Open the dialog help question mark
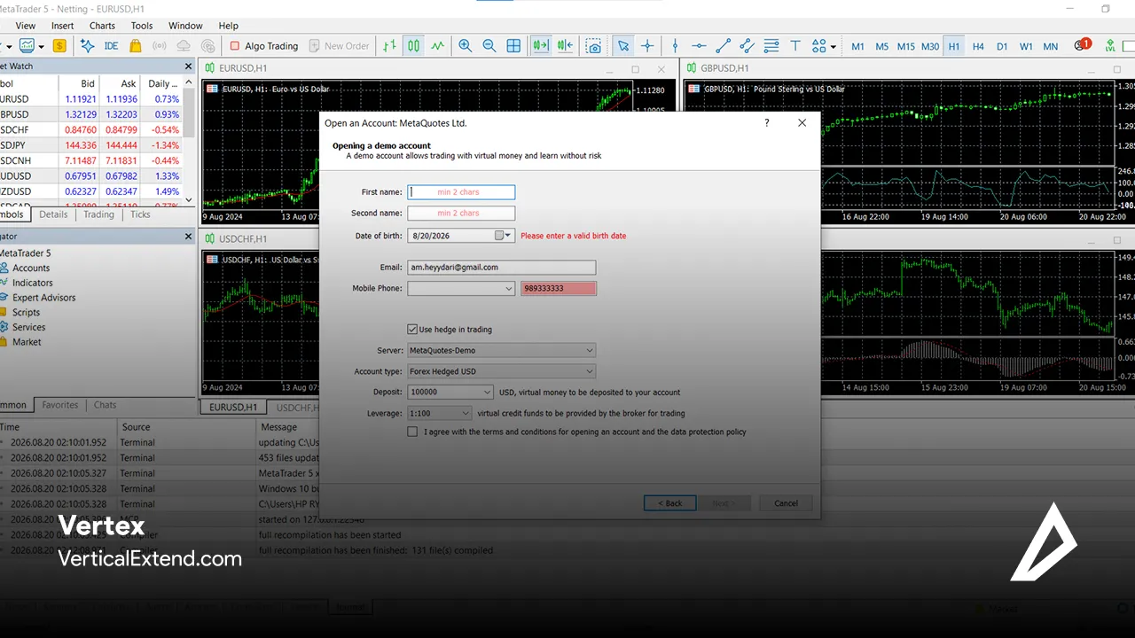The width and height of the screenshot is (1135, 638). (x=767, y=123)
